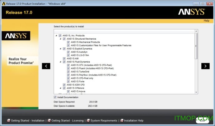This screenshot has height=126, width=215.
Task: Uncheck ANSYS CFX checkbox
Action: (68, 65)
